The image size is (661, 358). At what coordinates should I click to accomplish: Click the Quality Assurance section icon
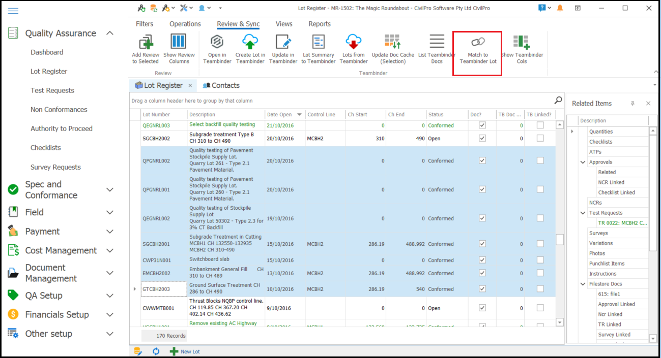click(x=13, y=33)
